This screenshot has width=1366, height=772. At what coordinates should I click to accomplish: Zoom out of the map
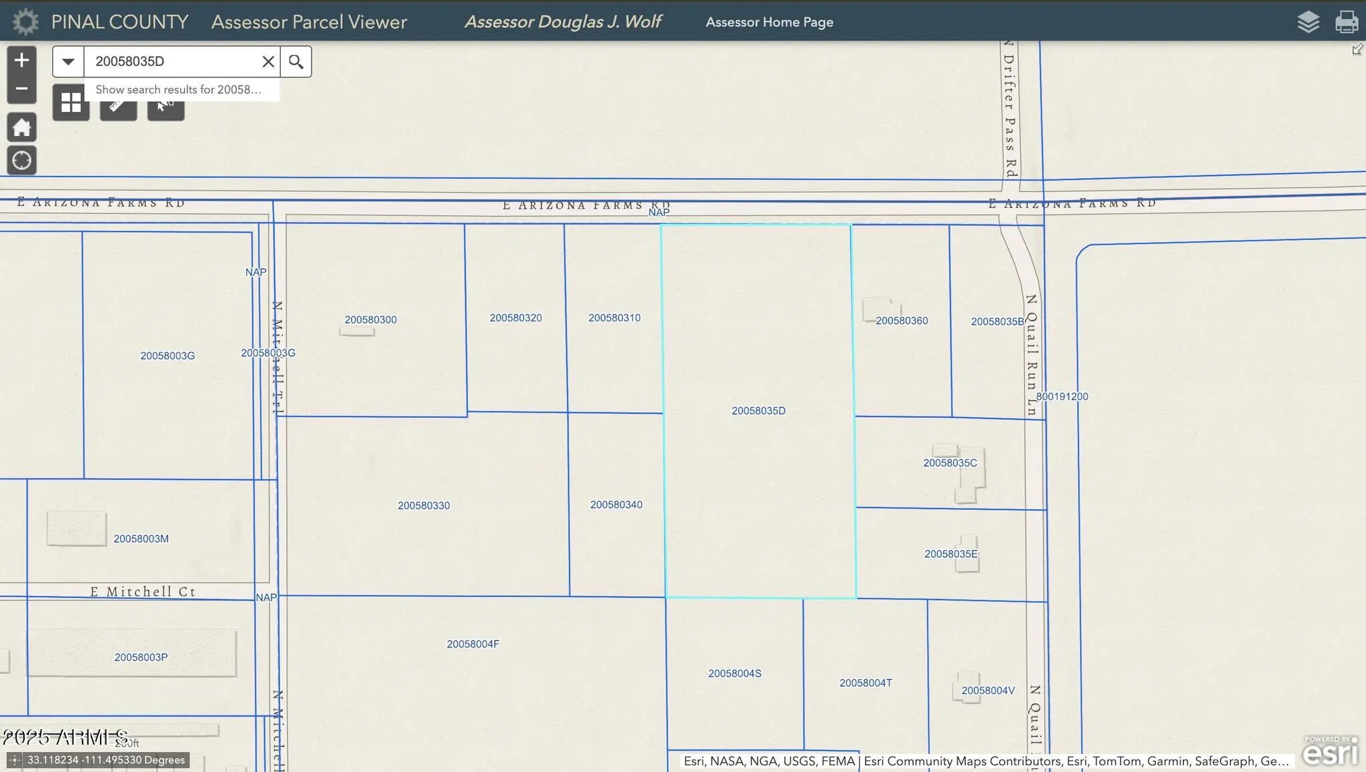coord(21,89)
